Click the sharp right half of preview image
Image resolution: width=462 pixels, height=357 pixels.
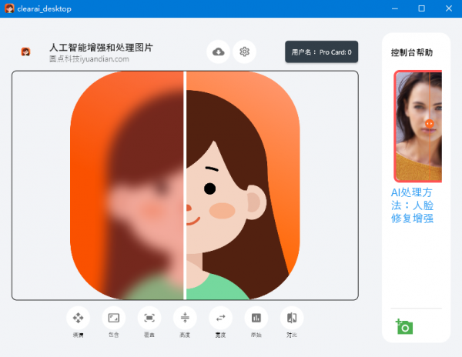[x=243, y=185]
